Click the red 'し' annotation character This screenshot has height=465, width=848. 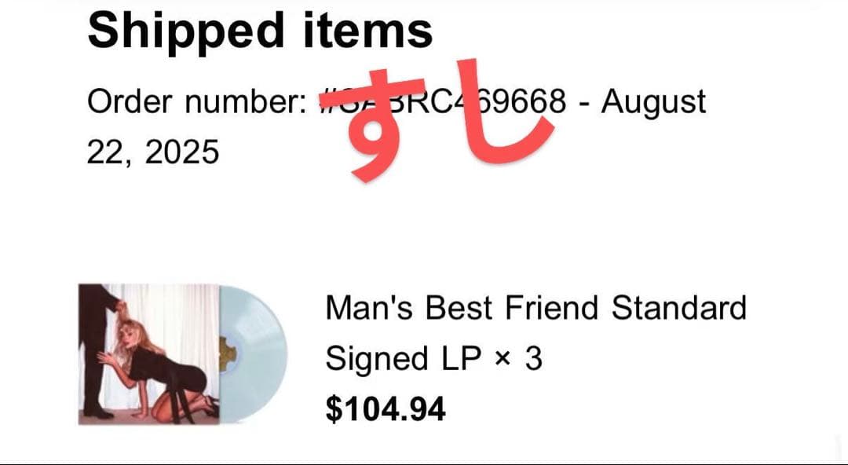click(503, 110)
